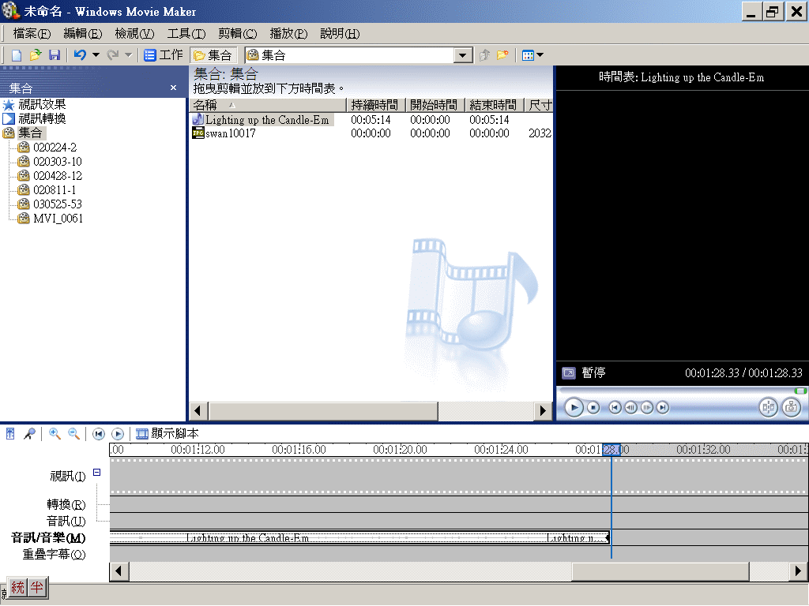This screenshot has height=606, width=809.
Task: Select Lighting up the Candle-Em audio clip on timeline
Action: pos(316,538)
